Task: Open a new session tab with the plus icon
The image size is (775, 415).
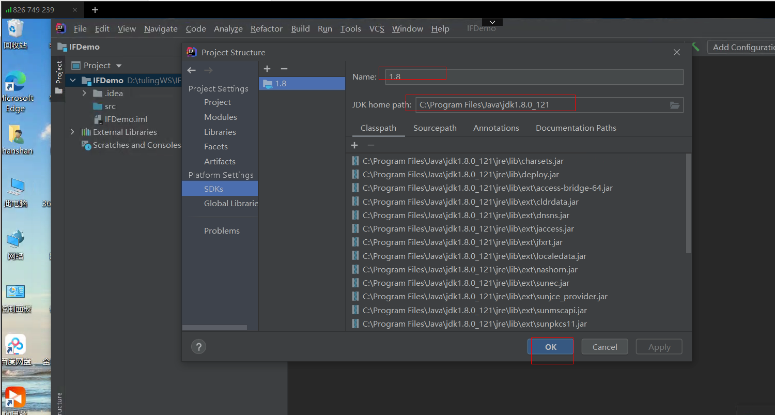Action: pos(95,10)
